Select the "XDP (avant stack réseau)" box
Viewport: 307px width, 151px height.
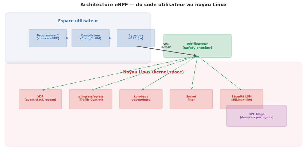(x=40, y=99)
